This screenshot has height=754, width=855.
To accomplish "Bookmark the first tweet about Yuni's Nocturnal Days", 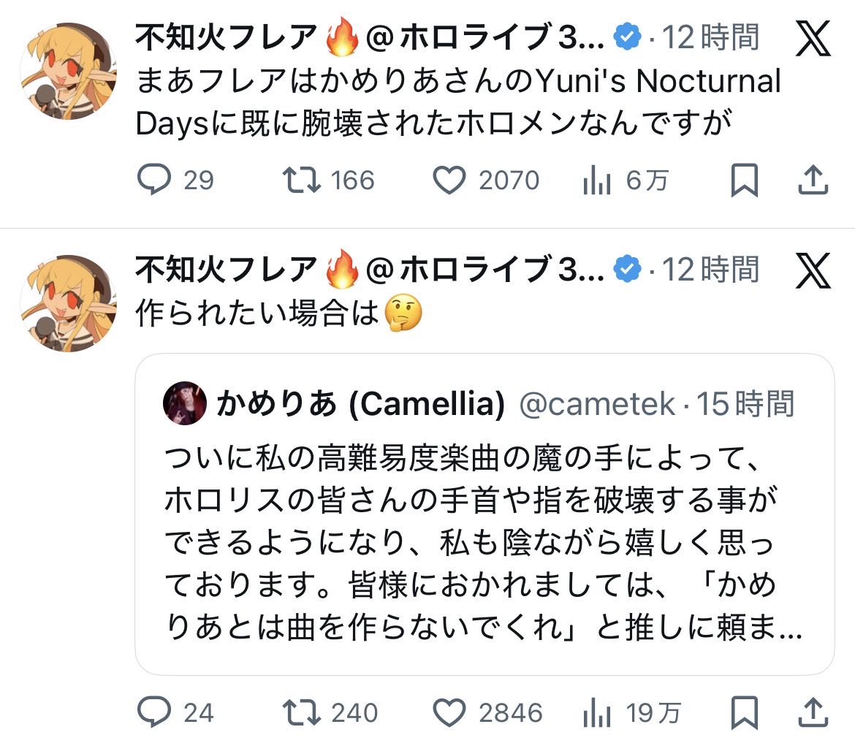I will pyautogui.click(x=745, y=180).
